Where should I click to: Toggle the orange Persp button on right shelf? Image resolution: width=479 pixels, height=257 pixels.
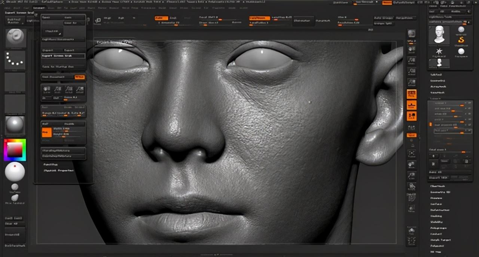[x=411, y=94]
